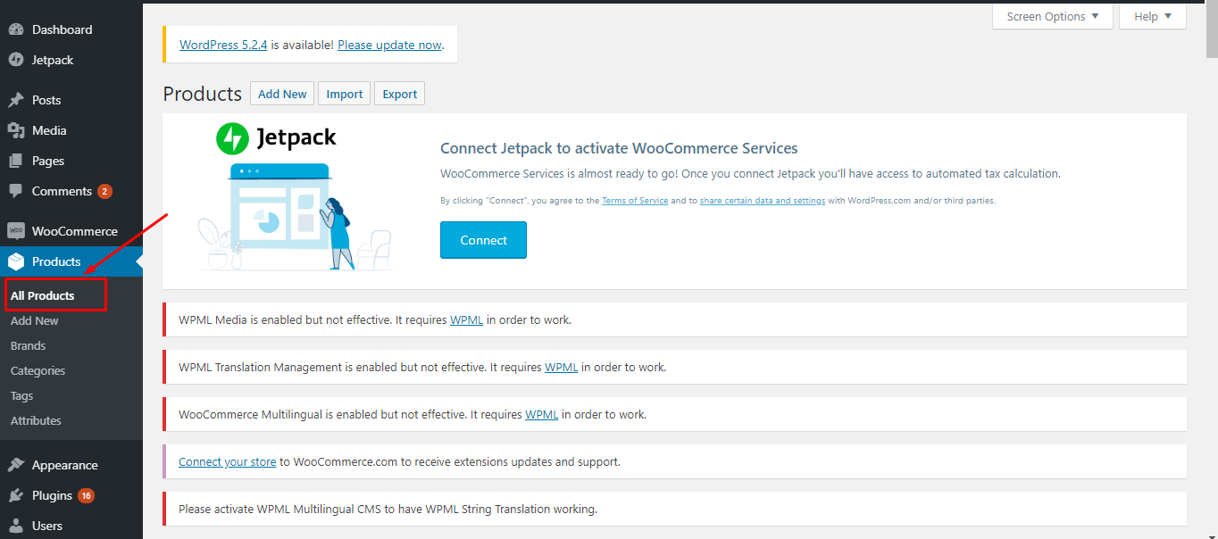Click the Products page heading
This screenshot has width=1218, height=539.
[203, 94]
